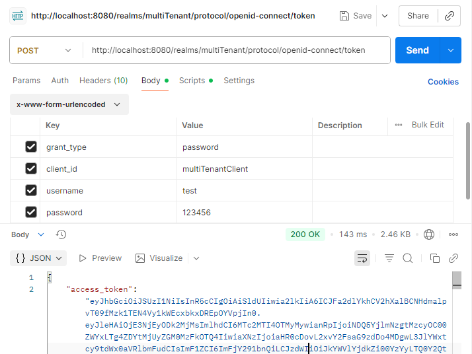Viewport: 472px width, 354px height.
Task: Toggle the wrap lines icon in response
Action: pos(362,258)
